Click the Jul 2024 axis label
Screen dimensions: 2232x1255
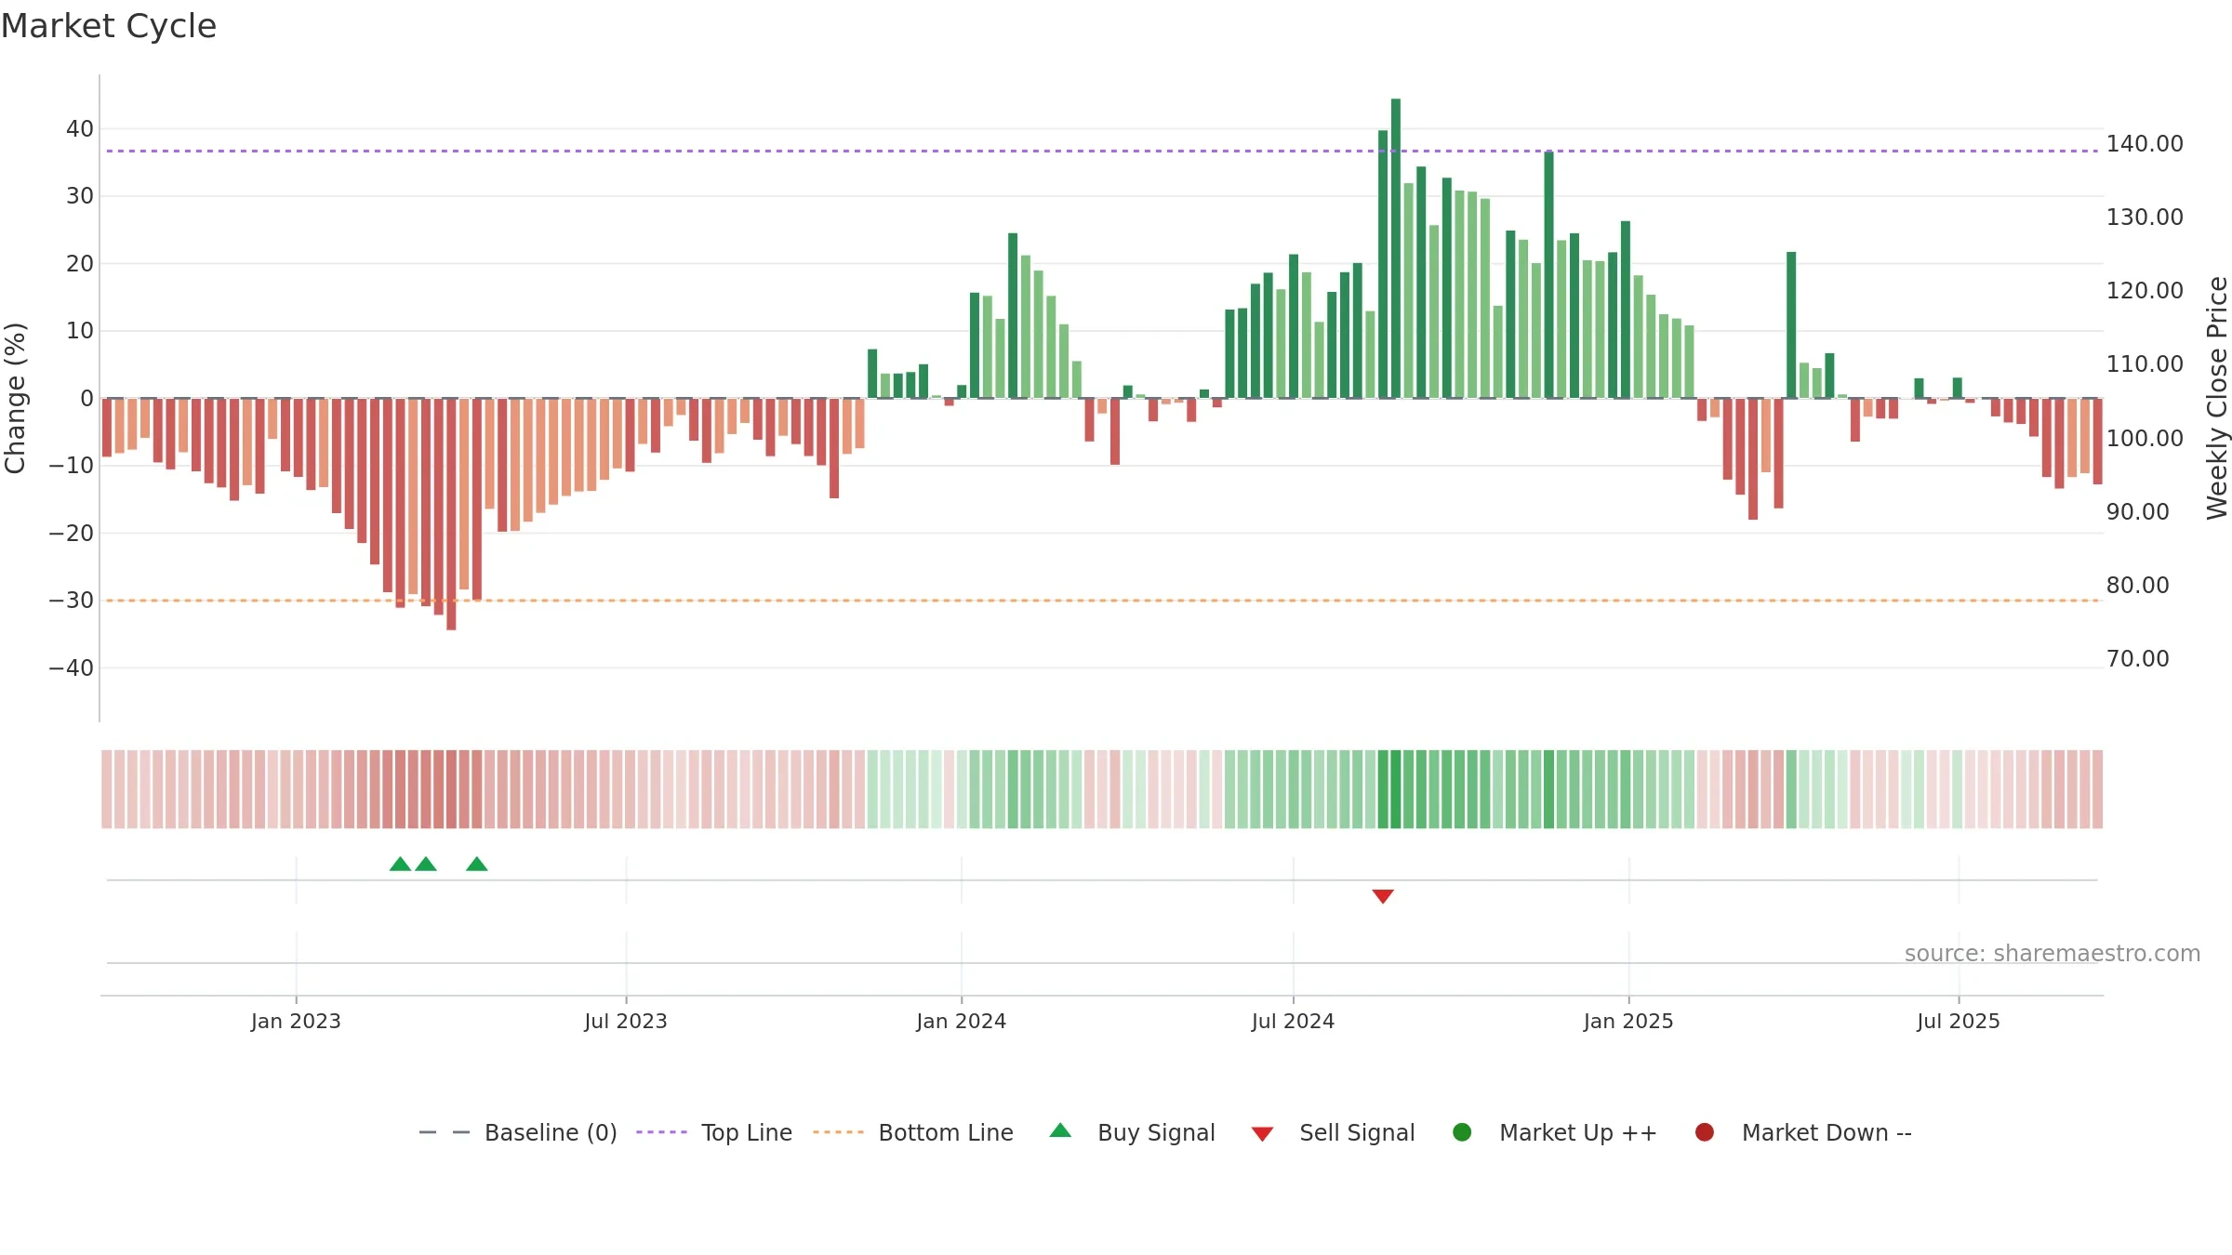pyautogui.click(x=1293, y=1021)
